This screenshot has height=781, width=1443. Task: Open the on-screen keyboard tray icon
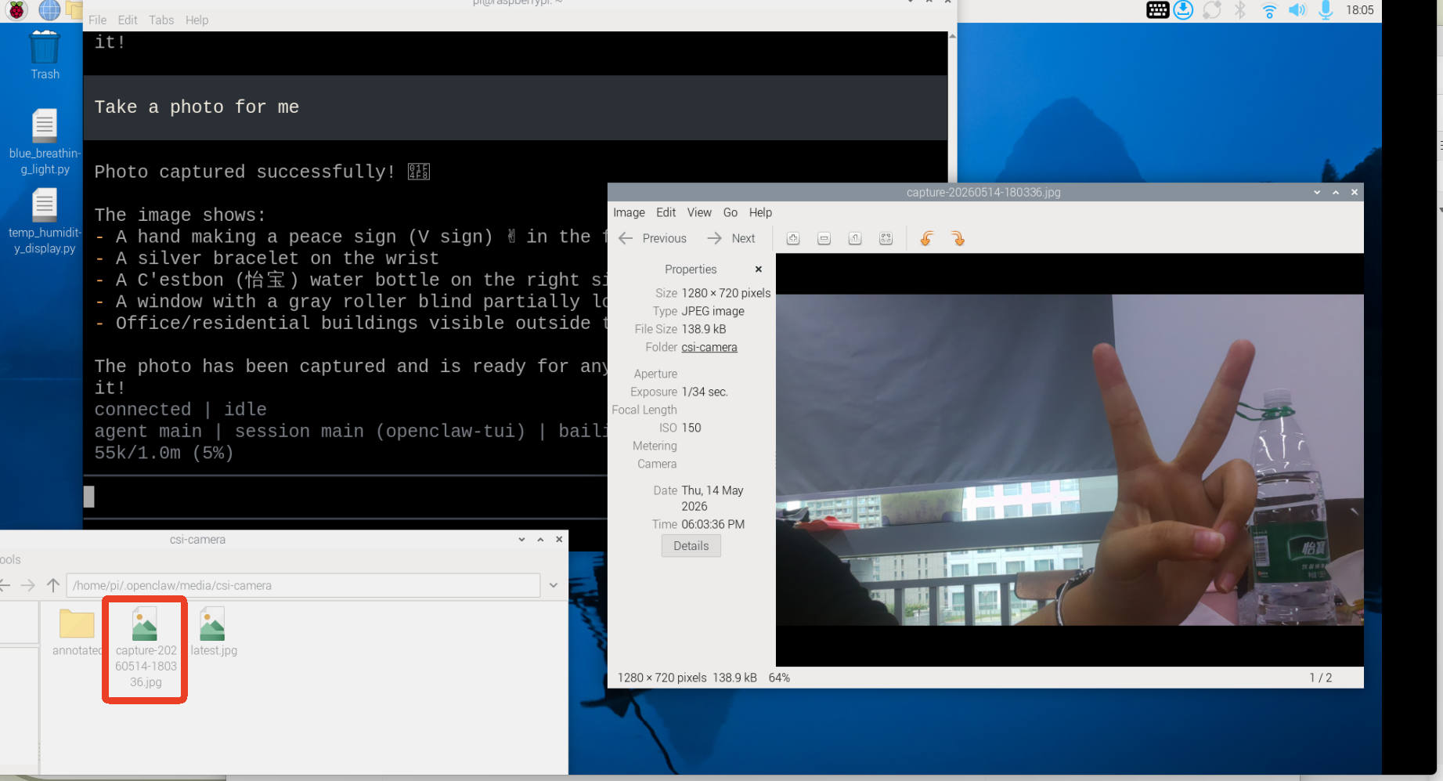click(1157, 10)
